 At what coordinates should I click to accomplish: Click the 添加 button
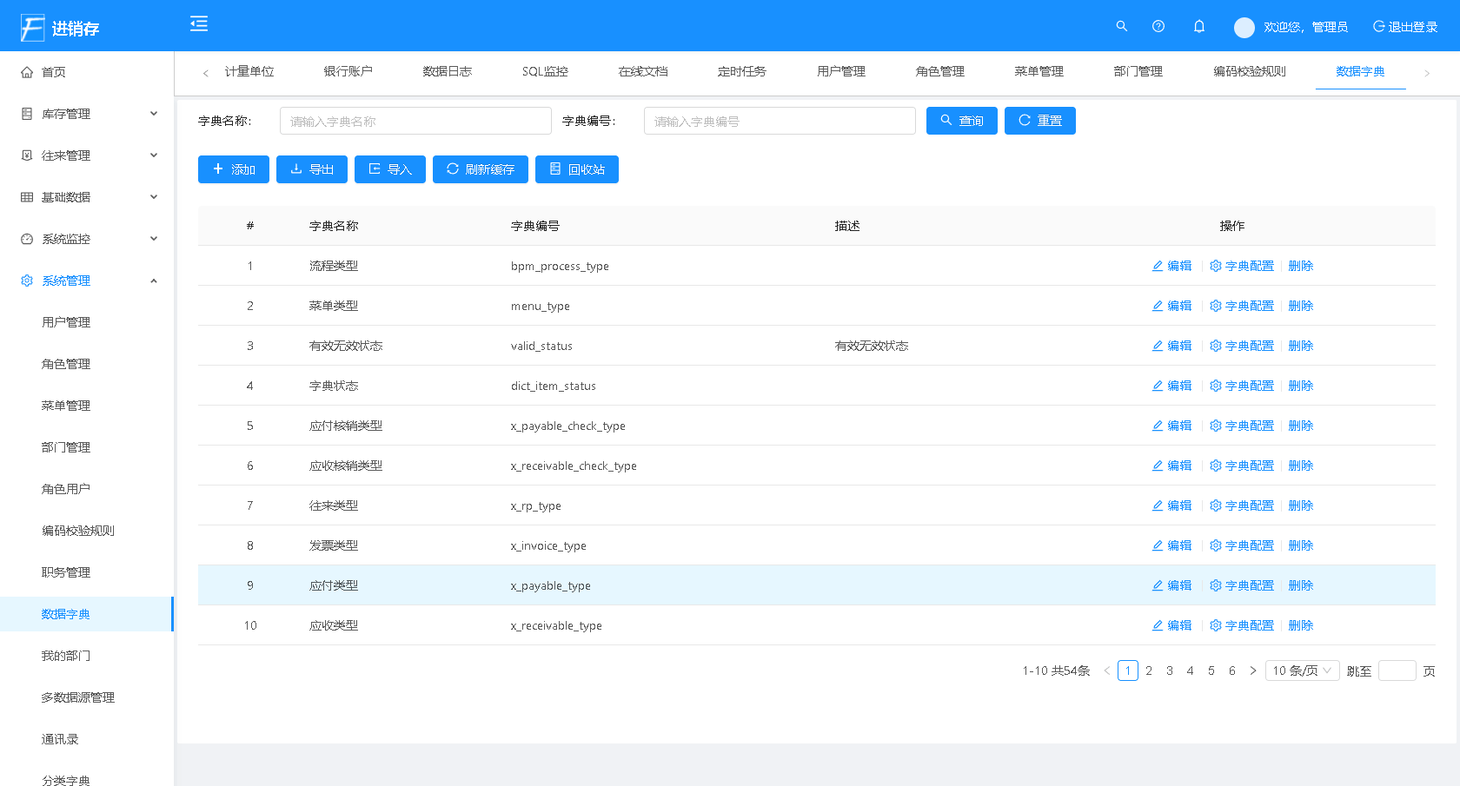tap(233, 169)
